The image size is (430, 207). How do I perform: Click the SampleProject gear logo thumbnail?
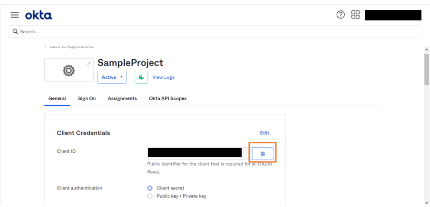click(68, 71)
